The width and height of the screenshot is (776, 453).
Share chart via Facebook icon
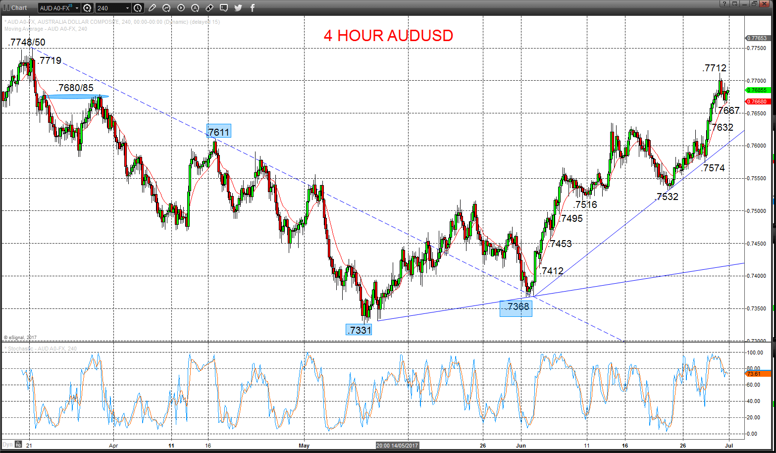[253, 8]
